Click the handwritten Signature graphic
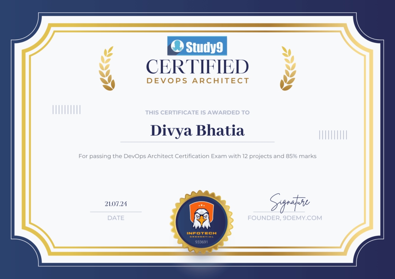This screenshot has width=395, height=279. (289, 203)
